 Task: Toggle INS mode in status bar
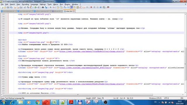tap(182, 98)
